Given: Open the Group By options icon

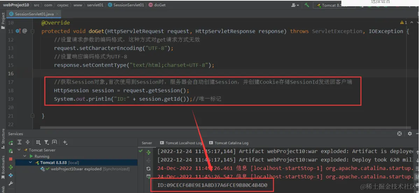Looking at the screenshot, I should (38, 142).
